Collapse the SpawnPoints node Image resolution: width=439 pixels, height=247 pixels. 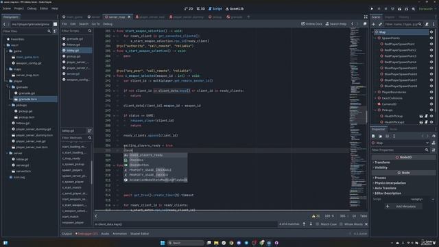click(375, 38)
